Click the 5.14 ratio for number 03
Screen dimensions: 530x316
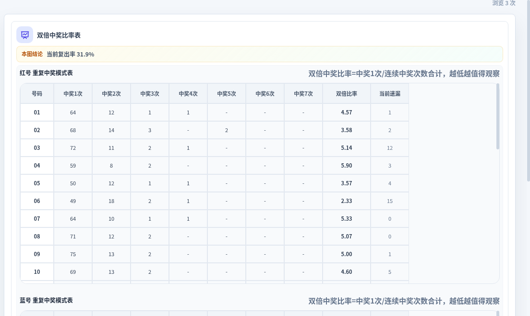[x=347, y=148]
